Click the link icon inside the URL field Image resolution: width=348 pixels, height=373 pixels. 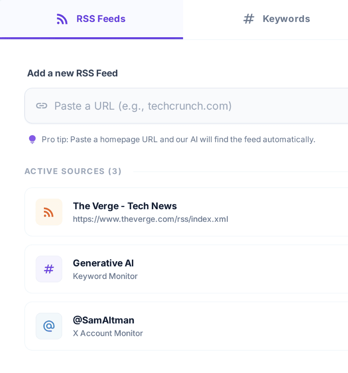pos(42,105)
